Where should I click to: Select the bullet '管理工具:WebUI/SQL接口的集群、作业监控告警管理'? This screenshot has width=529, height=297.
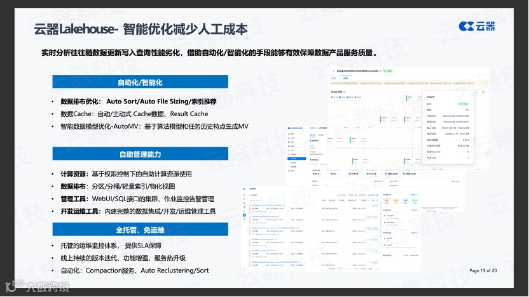[x=137, y=199]
